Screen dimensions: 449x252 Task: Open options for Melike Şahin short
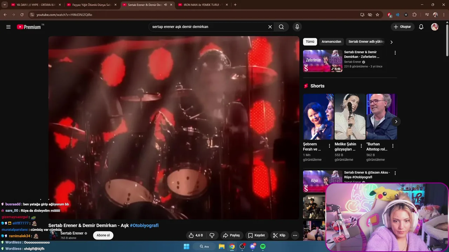[x=361, y=146]
